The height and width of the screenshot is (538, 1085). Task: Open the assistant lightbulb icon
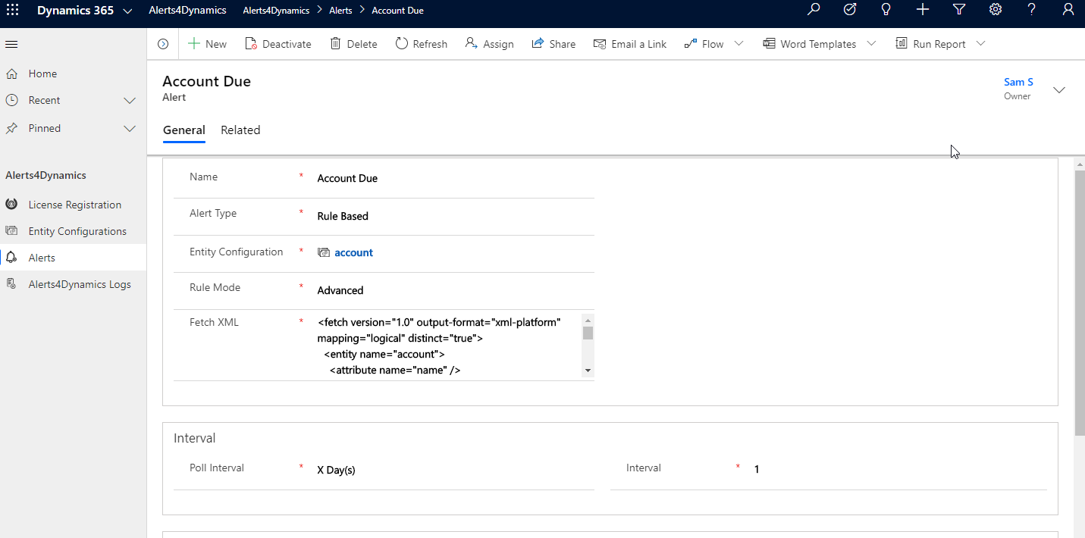tap(886, 10)
